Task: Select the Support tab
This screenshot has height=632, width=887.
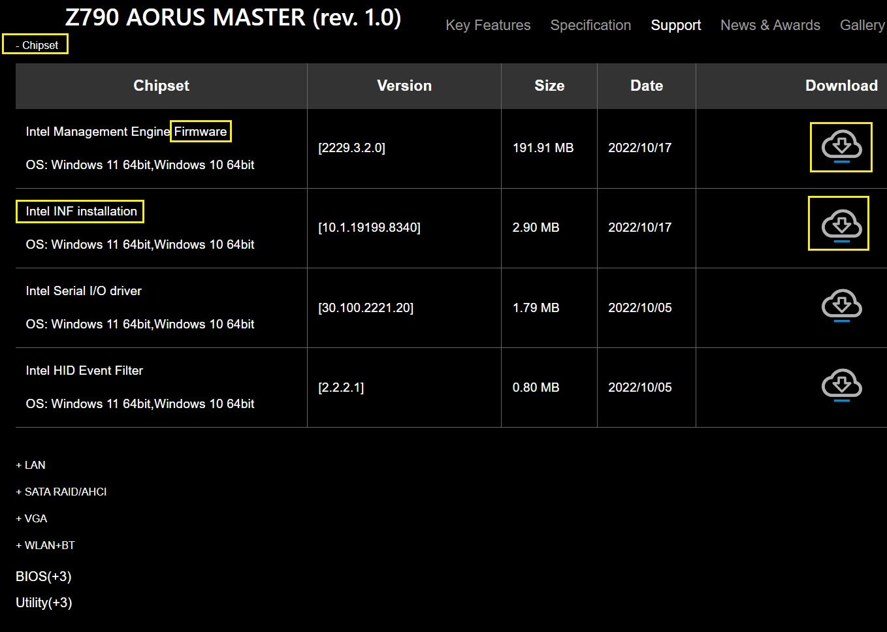Action: point(676,25)
